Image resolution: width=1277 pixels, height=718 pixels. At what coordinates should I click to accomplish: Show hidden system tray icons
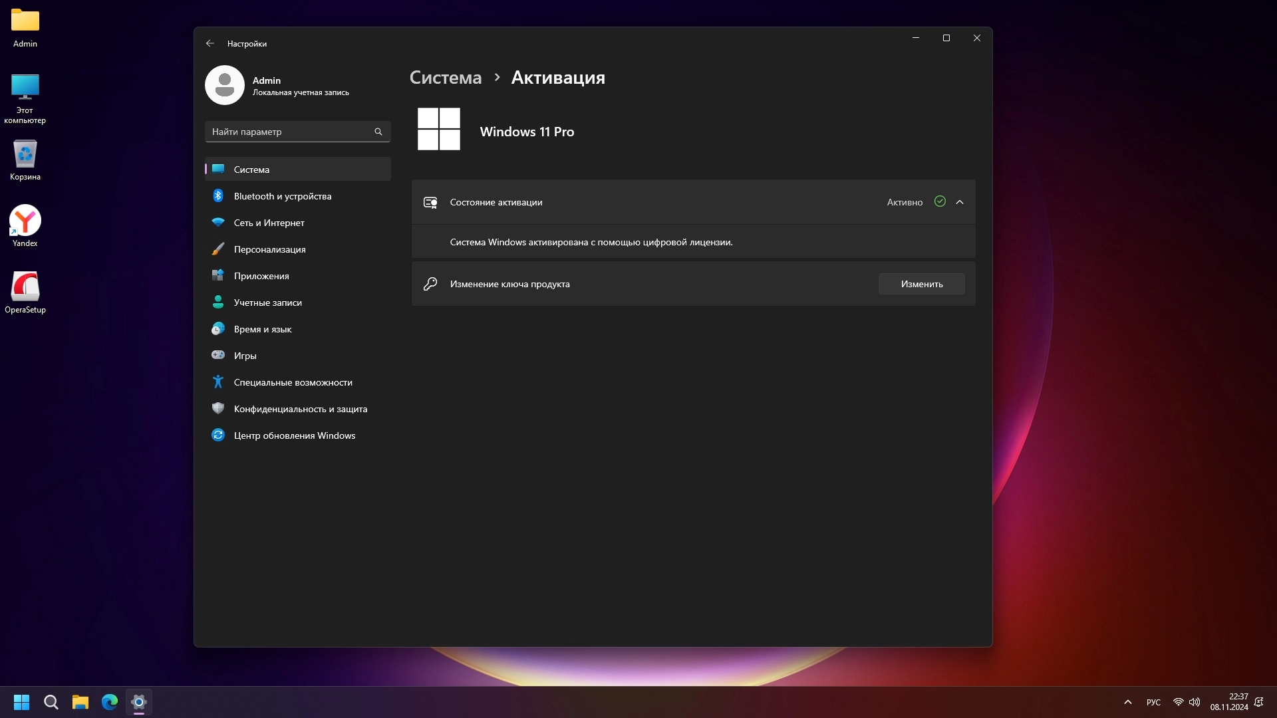1127,702
